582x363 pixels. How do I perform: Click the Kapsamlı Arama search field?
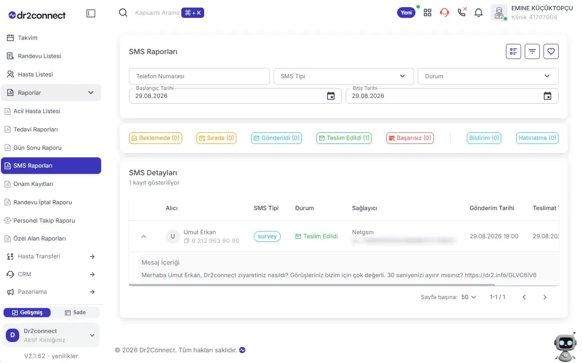tap(157, 13)
